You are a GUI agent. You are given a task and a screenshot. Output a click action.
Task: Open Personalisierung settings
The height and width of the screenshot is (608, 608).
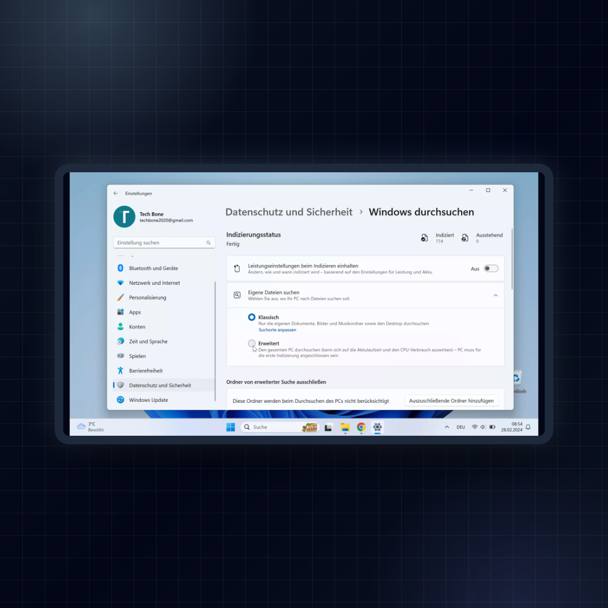164,297
